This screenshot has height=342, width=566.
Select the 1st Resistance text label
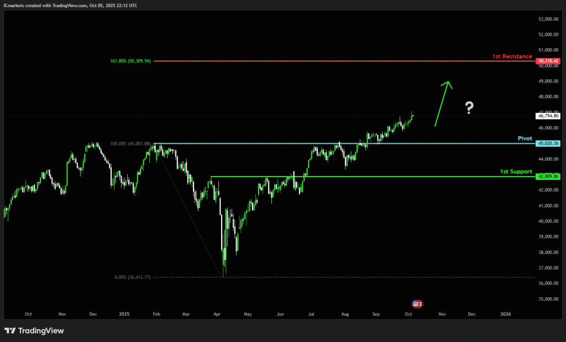(x=512, y=56)
